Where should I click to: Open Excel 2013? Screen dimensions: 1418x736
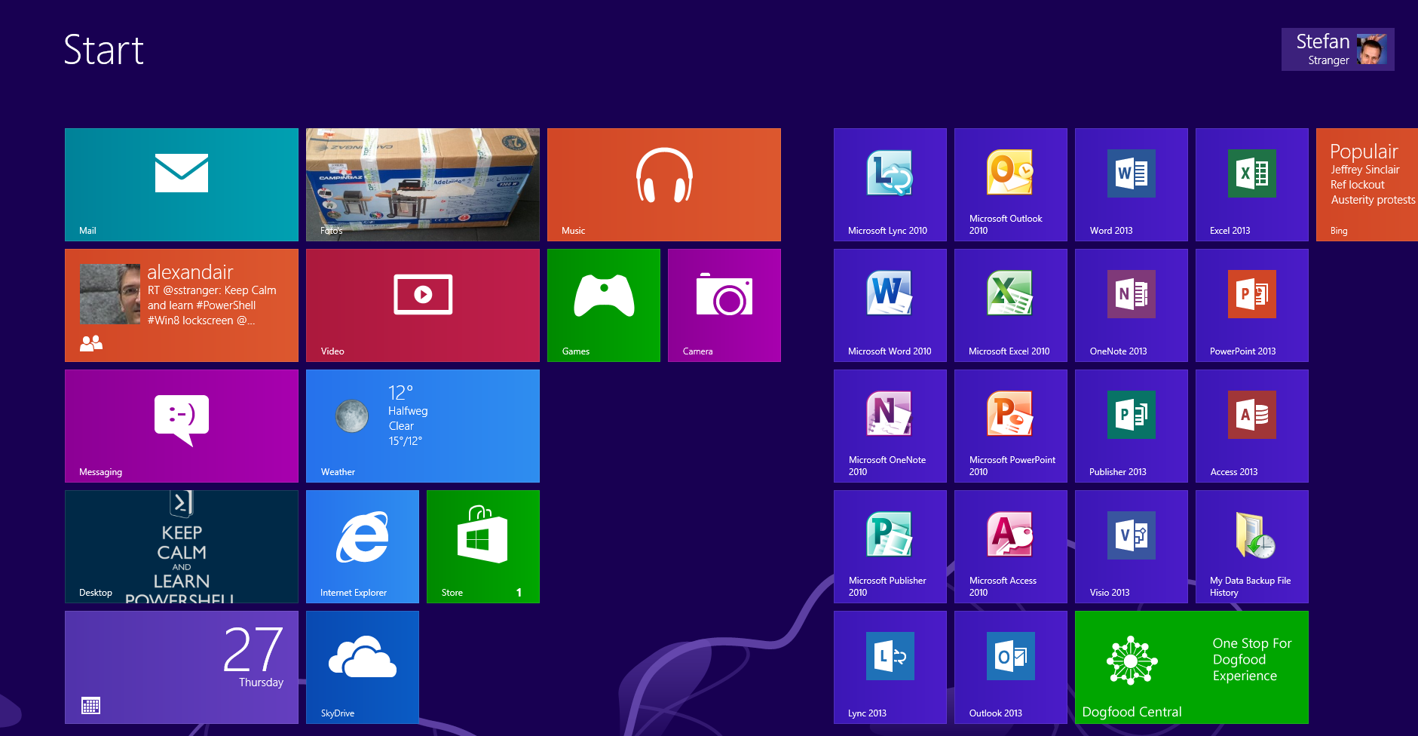[x=1251, y=184]
